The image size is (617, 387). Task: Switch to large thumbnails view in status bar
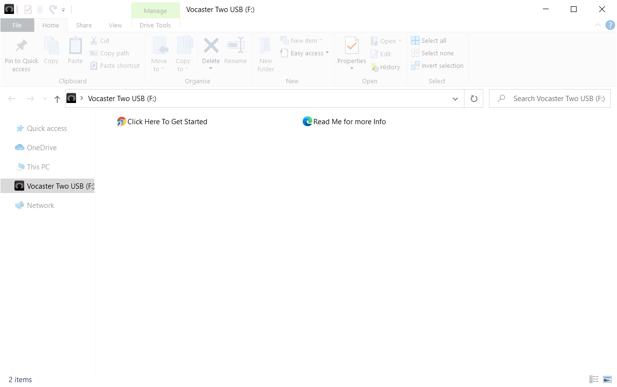607,379
